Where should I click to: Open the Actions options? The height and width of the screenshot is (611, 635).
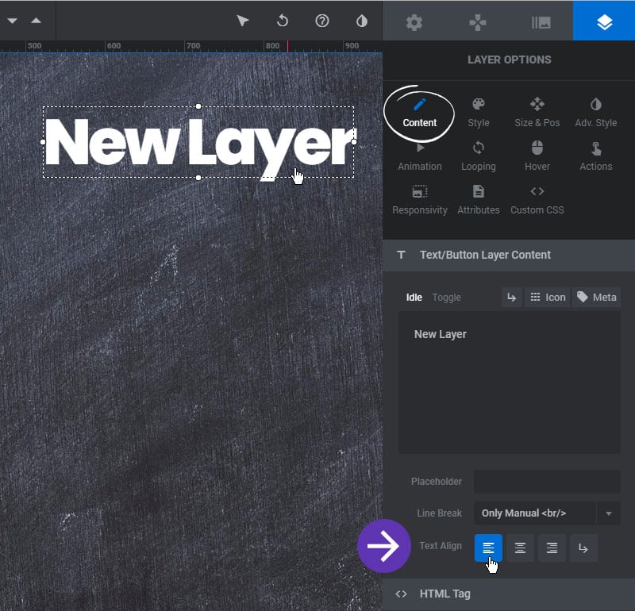pos(596,157)
